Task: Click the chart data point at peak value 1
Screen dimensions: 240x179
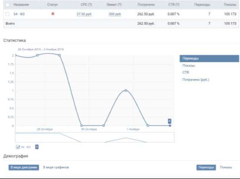Action: pos(126,90)
